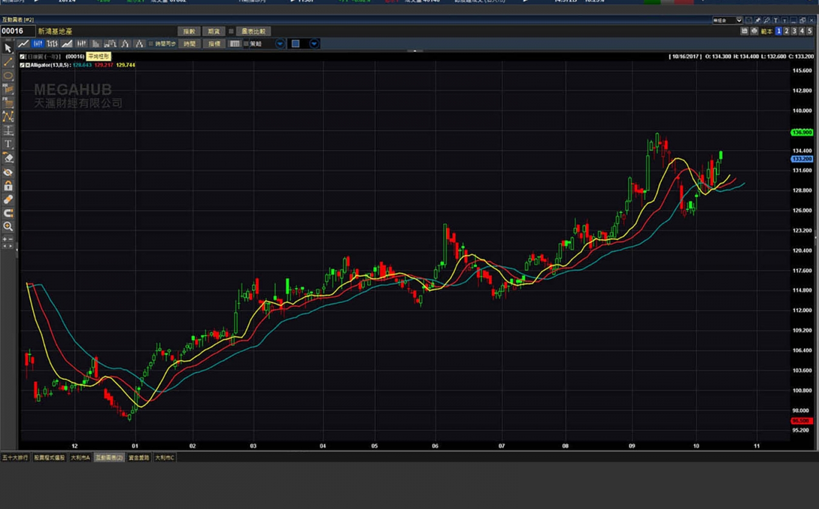
Task: Remove Alligator indicator with its X box
Action: point(28,65)
